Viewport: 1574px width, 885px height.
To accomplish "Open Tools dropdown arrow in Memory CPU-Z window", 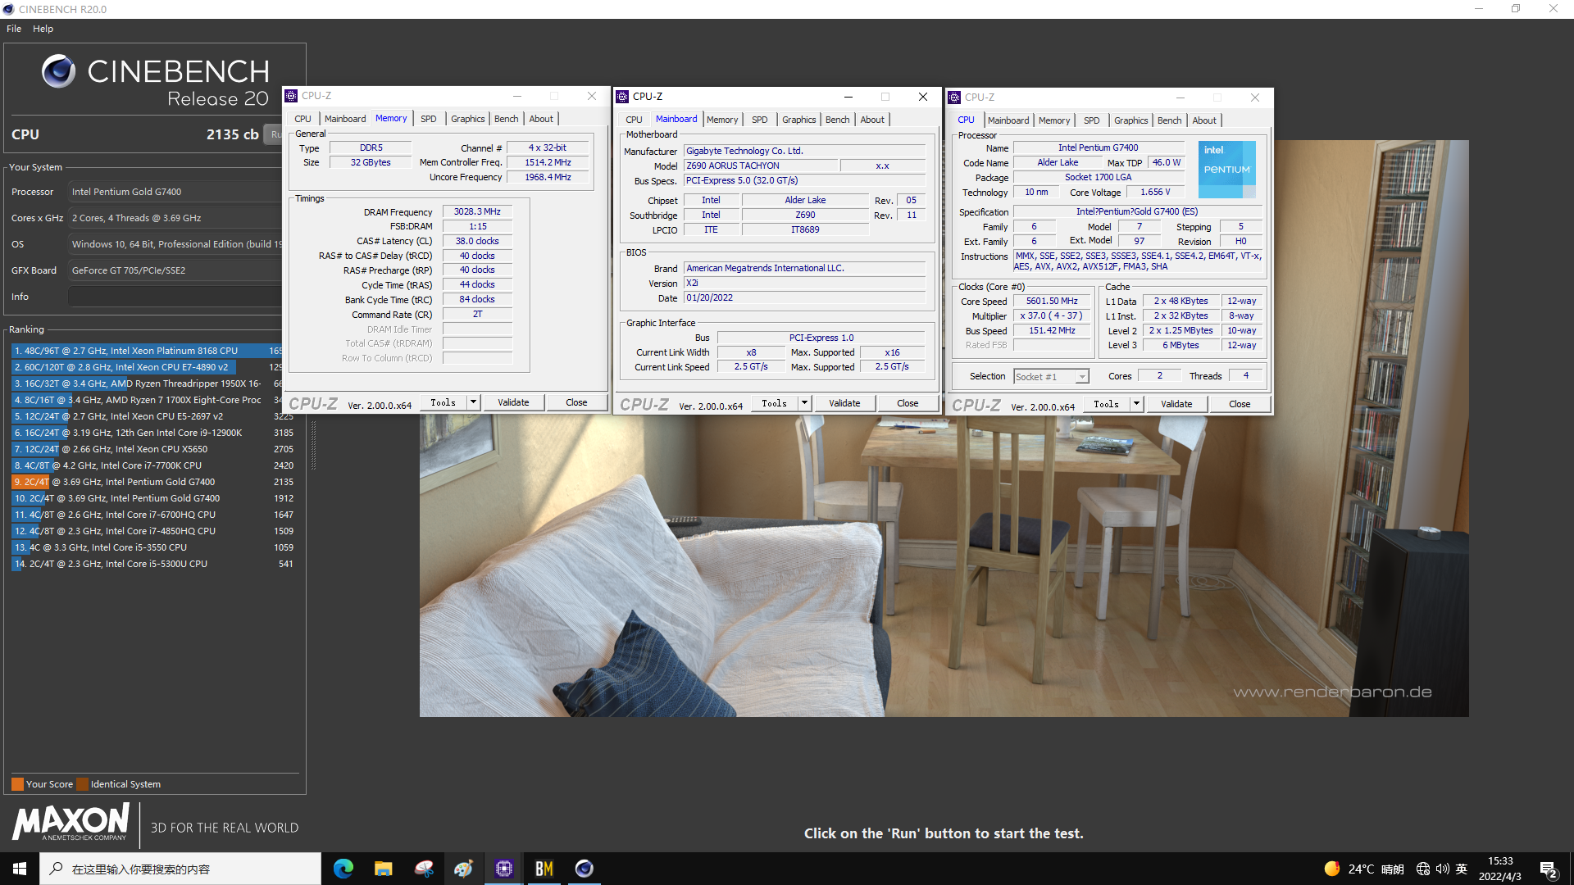I will pyautogui.click(x=473, y=402).
